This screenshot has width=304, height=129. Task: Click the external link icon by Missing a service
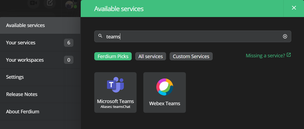[x=289, y=55]
